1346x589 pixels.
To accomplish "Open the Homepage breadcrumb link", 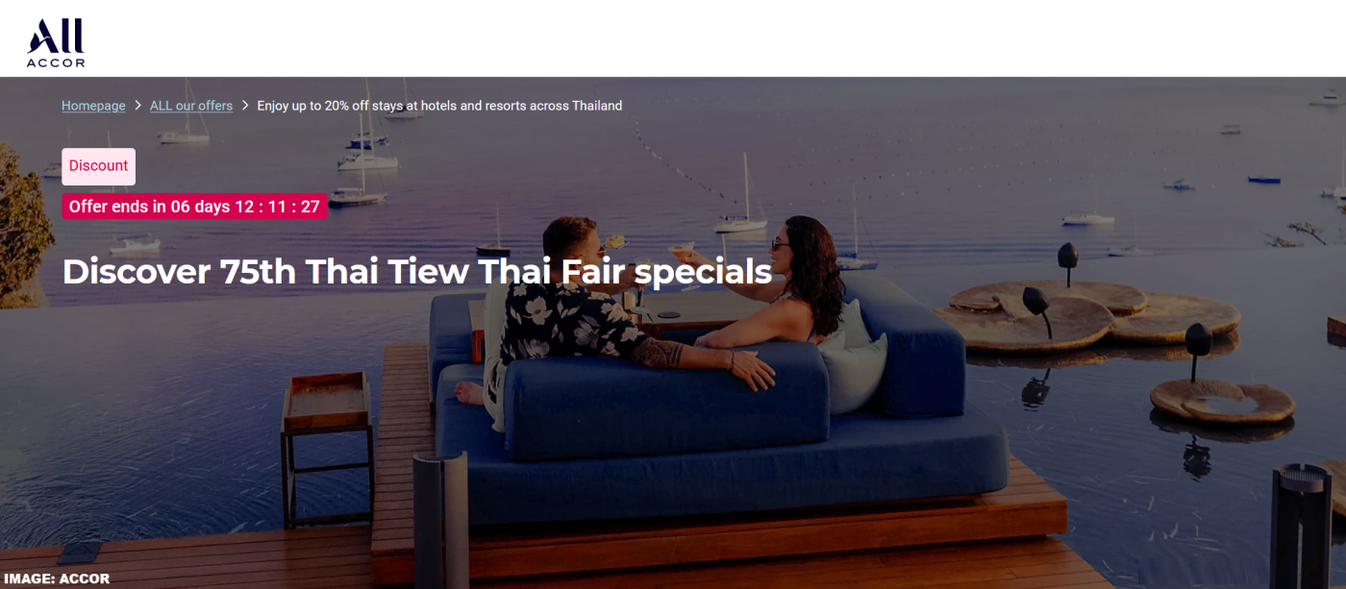I will pyautogui.click(x=93, y=106).
